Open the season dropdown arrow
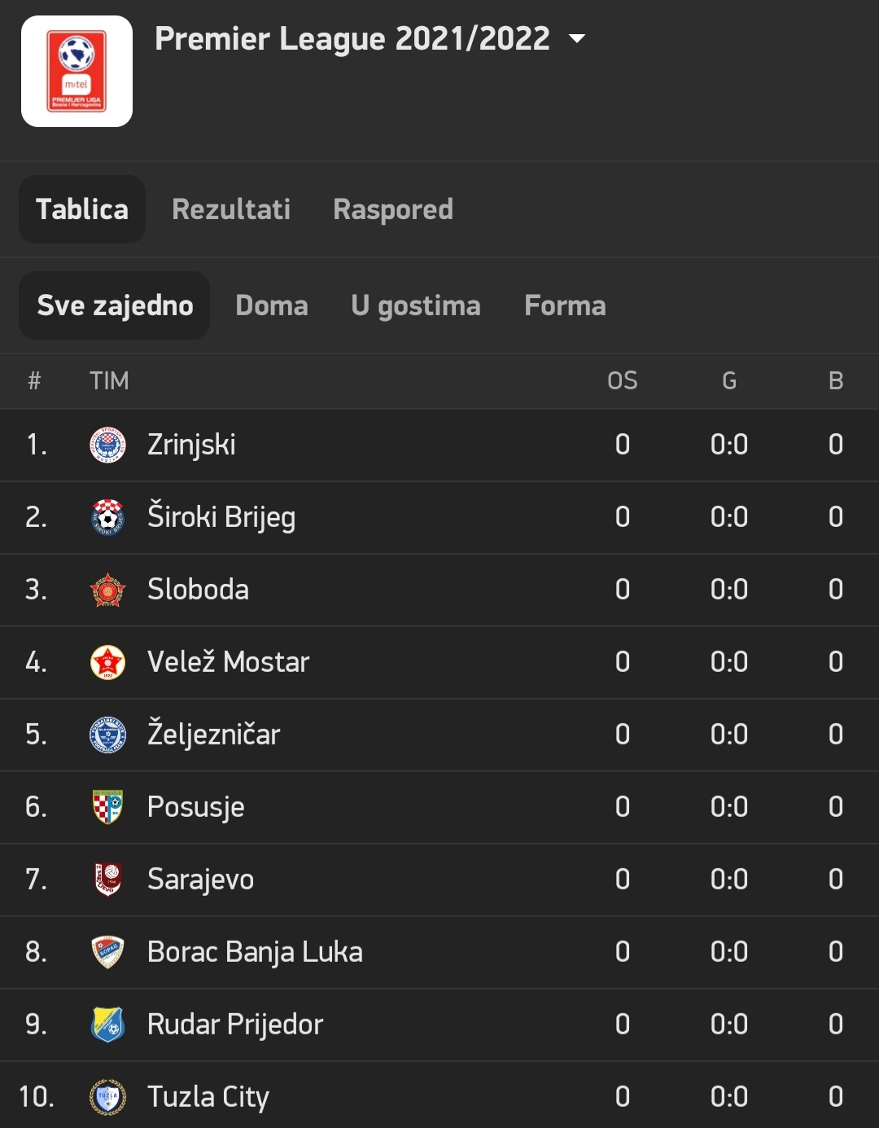Image resolution: width=879 pixels, height=1128 pixels. click(577, 38)
